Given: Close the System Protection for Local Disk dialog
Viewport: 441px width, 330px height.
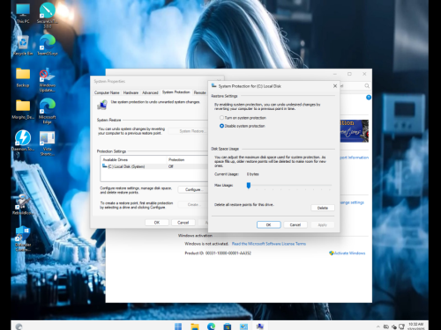Looking at the screenshot, I should [335, 86].
